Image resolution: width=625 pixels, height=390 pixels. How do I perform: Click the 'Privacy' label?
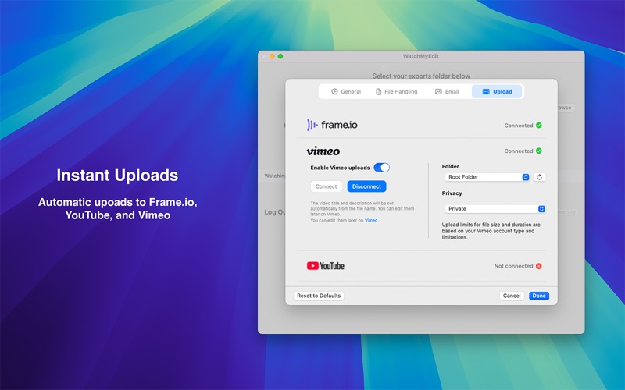pos(452,193)
